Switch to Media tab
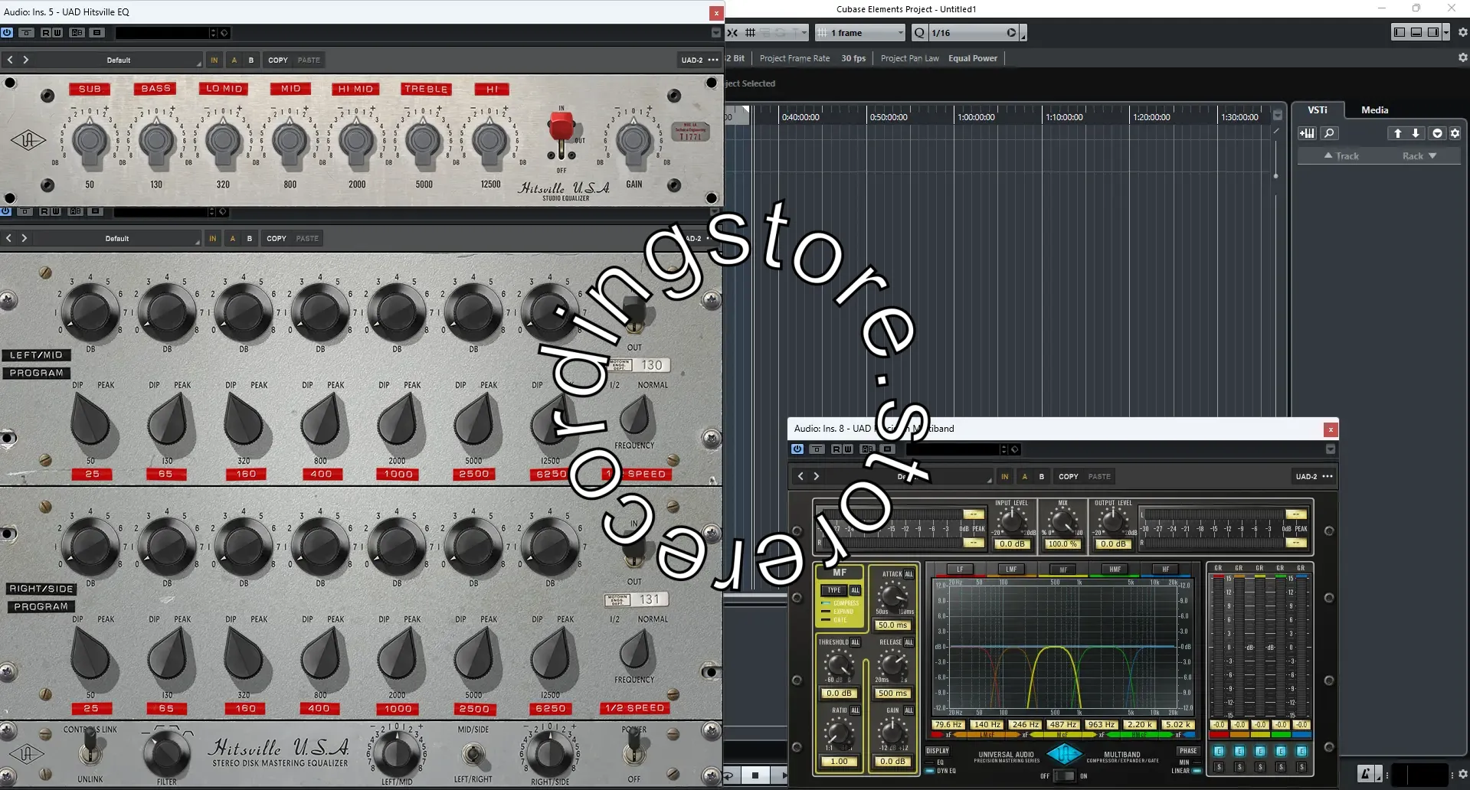Image resolution: width=1470 pixels, height=790 pixels. pyautogui.click(x=1374, y=110)
